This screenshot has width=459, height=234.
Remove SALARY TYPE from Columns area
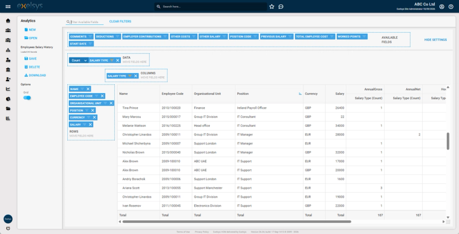pos(136,76)
